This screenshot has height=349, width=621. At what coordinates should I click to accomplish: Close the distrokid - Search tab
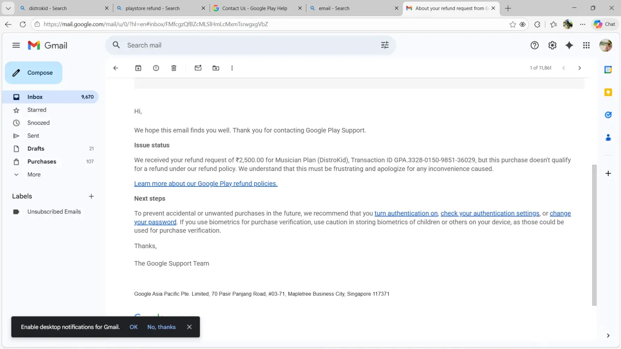(107, 8)
